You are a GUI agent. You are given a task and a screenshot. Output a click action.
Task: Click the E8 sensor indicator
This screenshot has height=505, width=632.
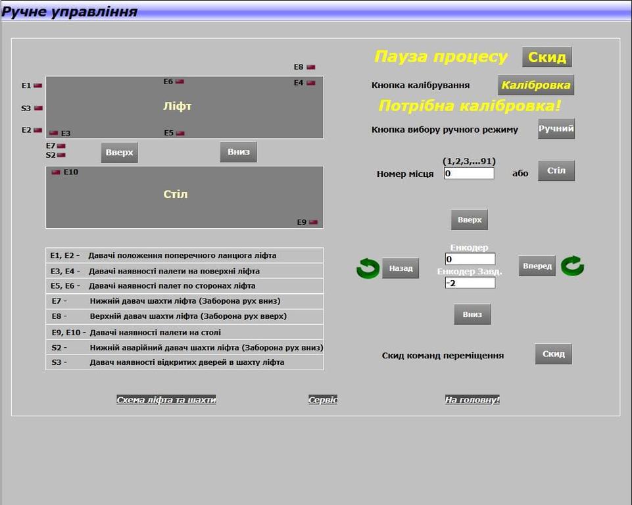coord(310,67)
